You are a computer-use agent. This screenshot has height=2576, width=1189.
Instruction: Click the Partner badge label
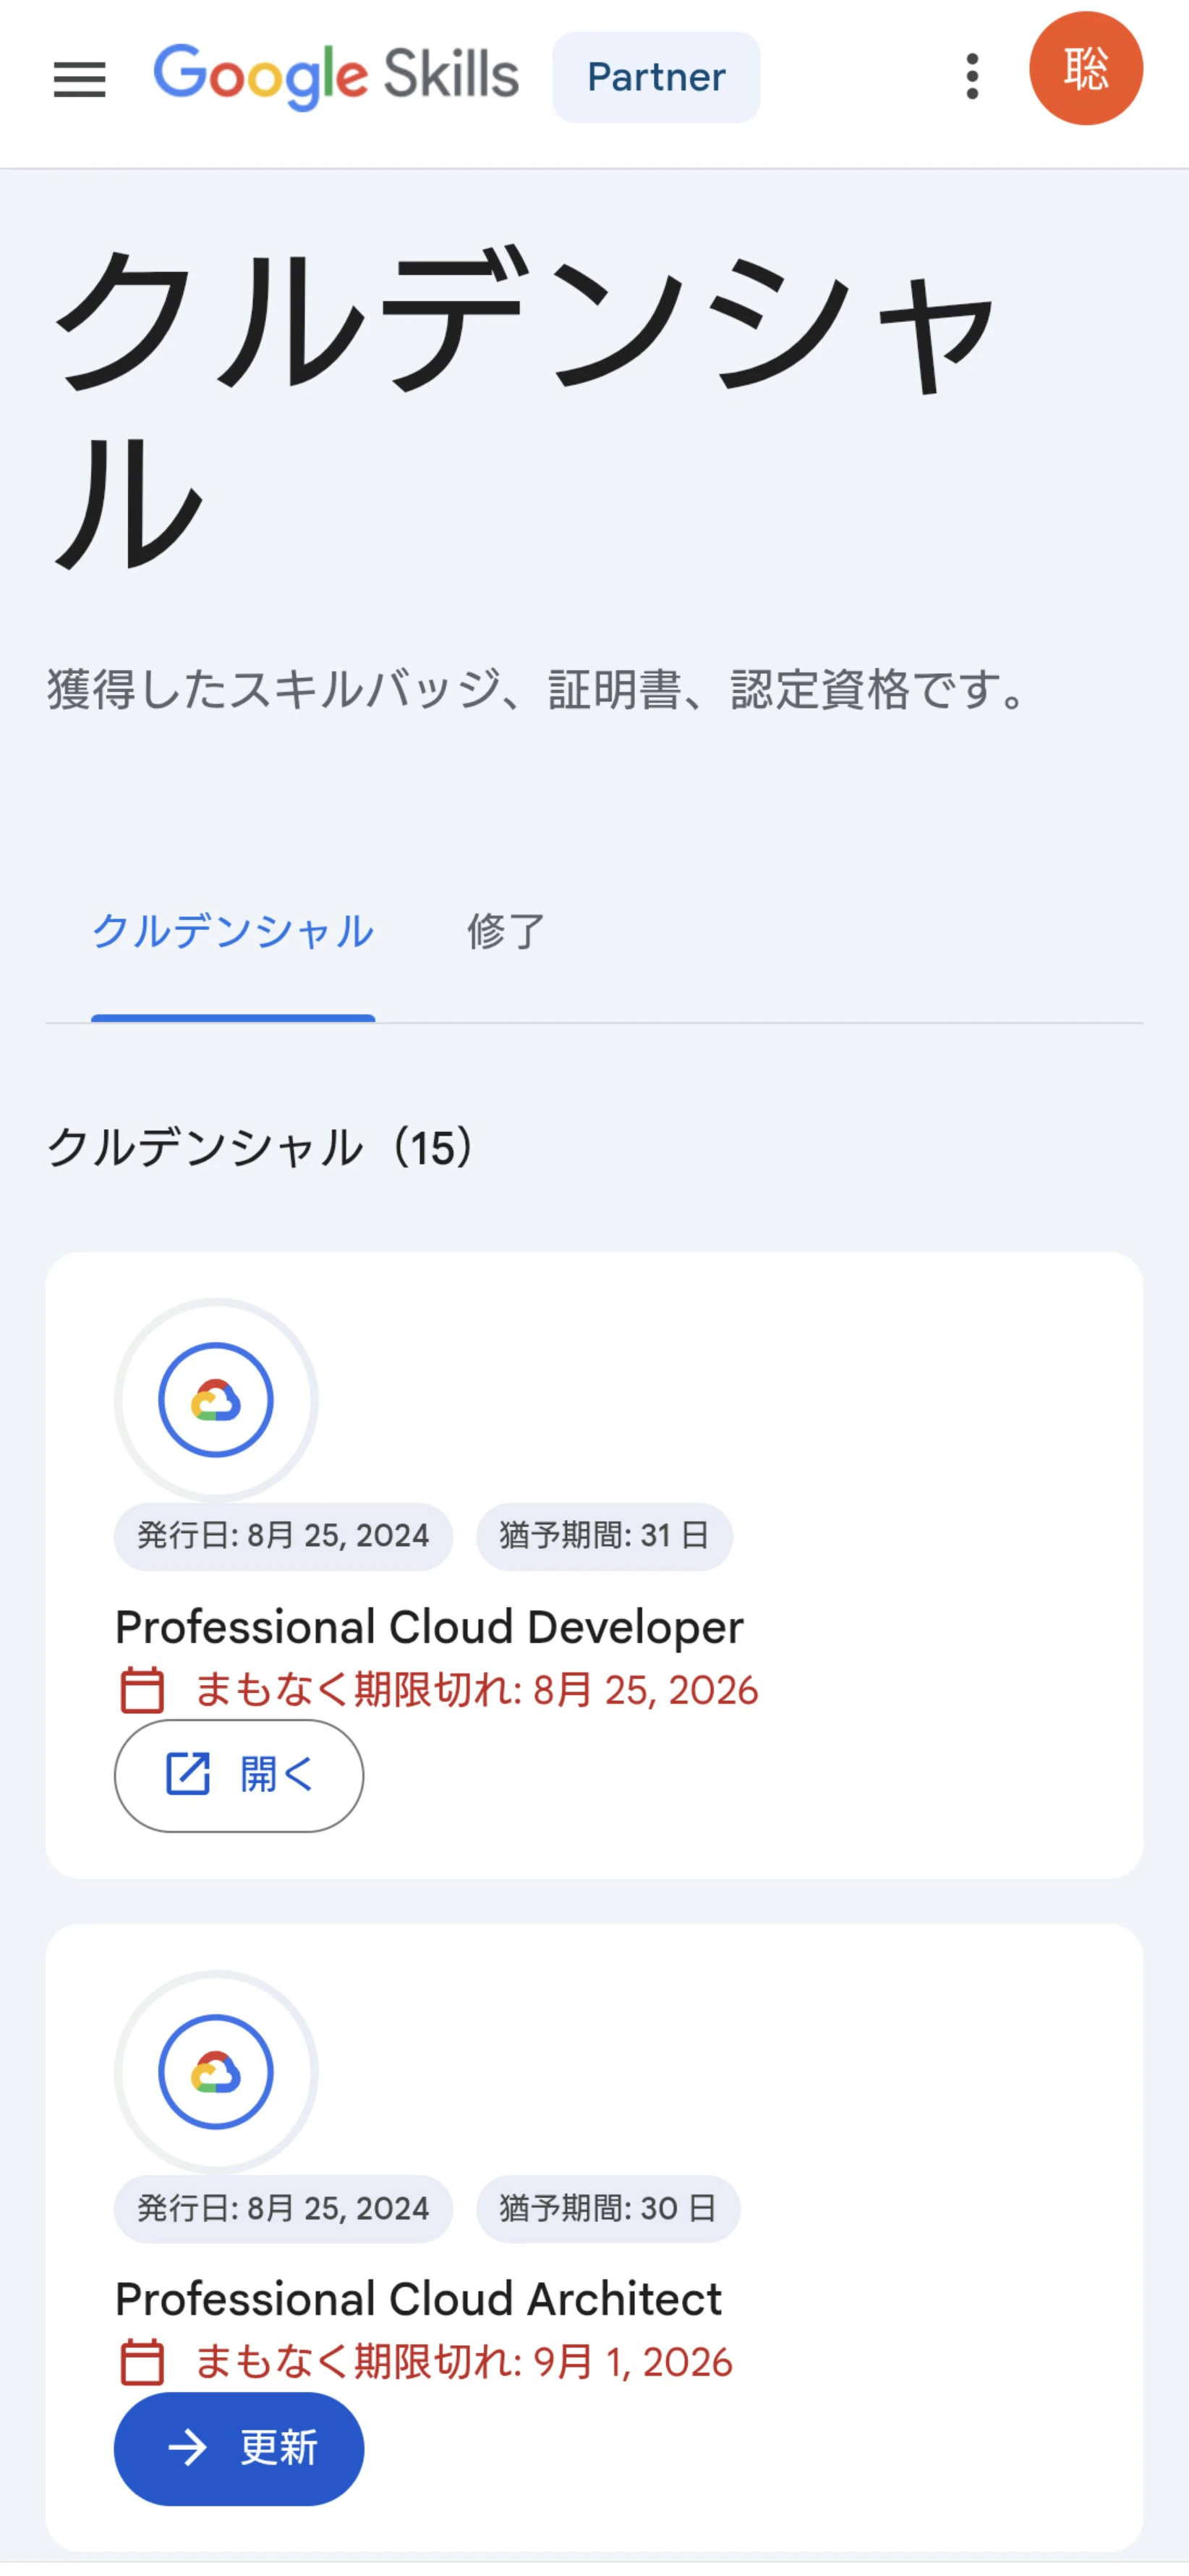pos(657,77)
